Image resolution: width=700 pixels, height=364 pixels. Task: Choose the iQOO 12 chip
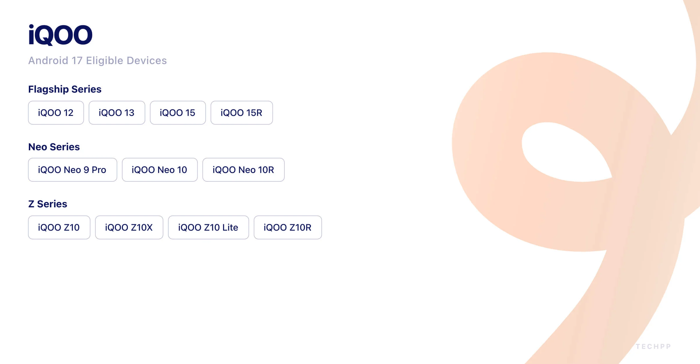56,113
